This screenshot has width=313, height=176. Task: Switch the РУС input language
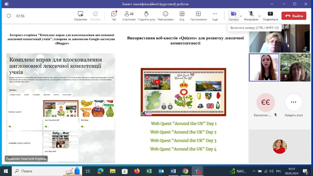279,171
